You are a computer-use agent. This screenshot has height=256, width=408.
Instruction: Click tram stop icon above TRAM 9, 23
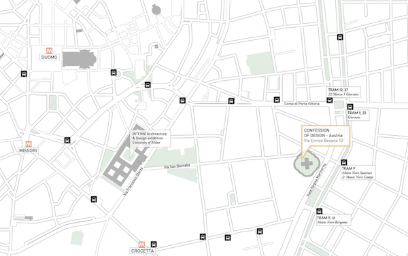(350, 107)
